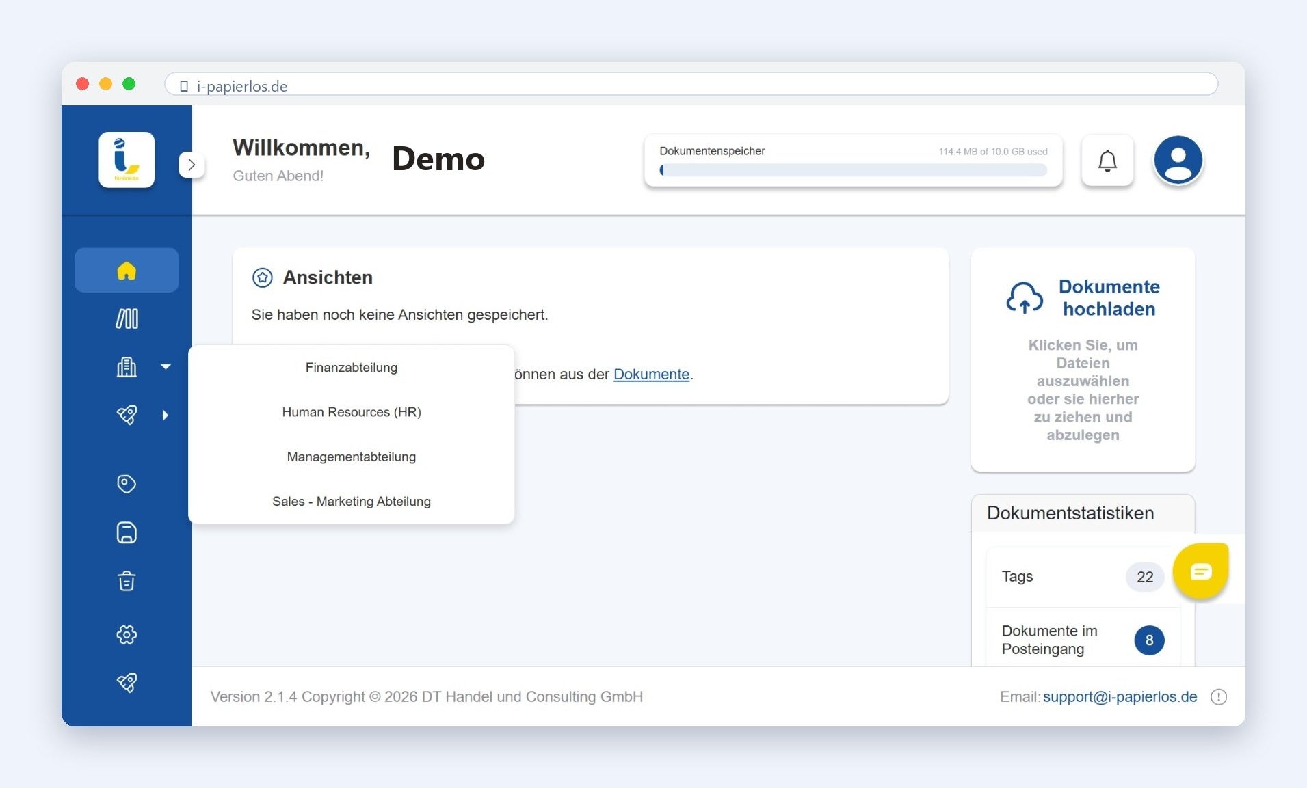1307x788 pixels.
Task: Expand the arrow beside the upper rocket icon
Action: coord(166,415)
